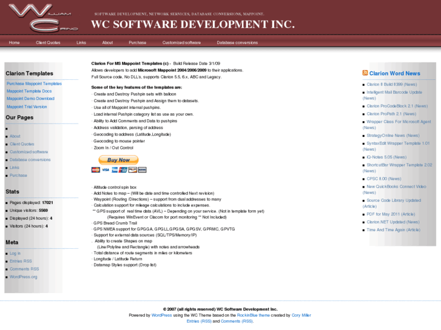Image resolution: width=441 pixels, height=330 pixels.
Task: Click the American Express card icon
Action: pos(115,170)
